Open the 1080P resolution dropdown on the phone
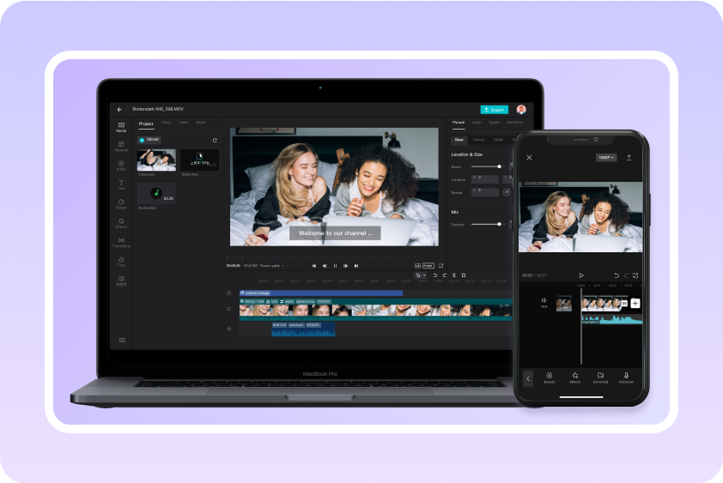Viewport: 723px width, 483px height. [x=606, y=158]
